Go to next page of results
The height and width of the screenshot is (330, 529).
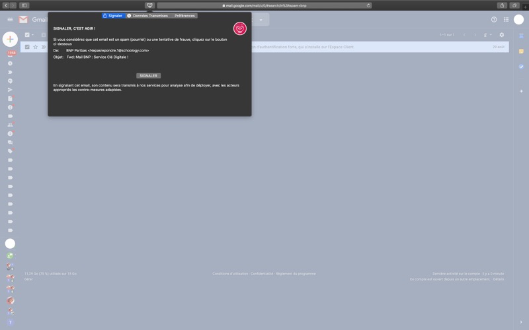pos(475,35)
